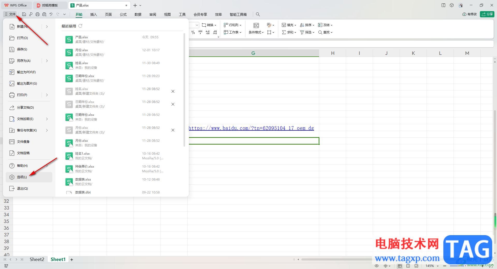This screenshot has height=269, width=497.
Task: Expand the 新建(N) submenu arrow
Action: 47,26
